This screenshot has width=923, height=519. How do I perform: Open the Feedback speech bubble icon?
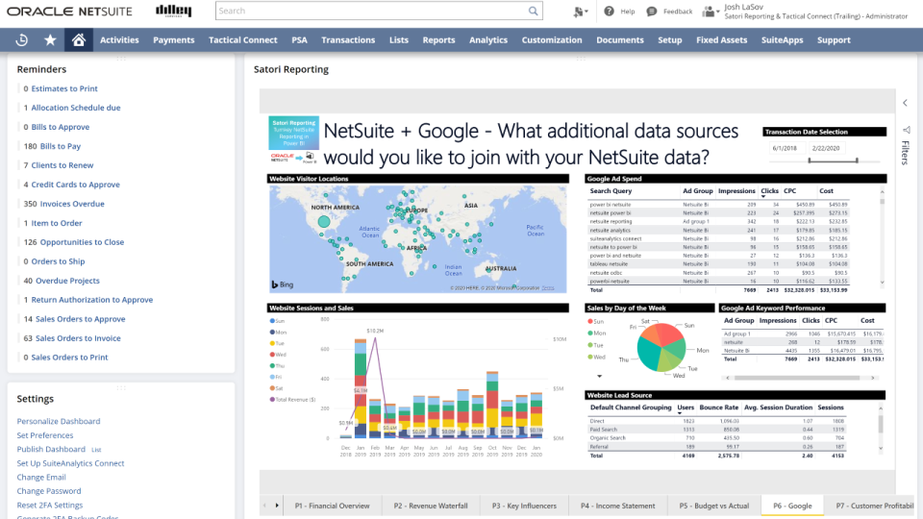652,12
